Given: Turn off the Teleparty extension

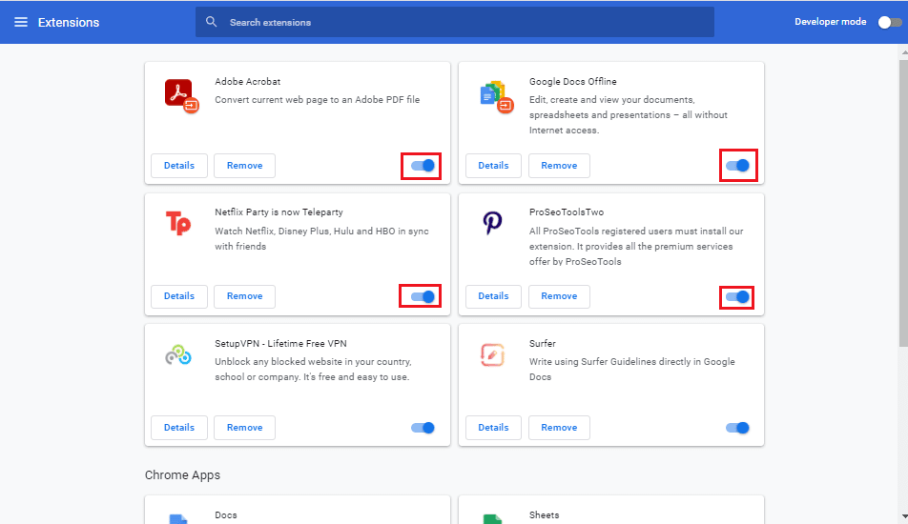Looking at the screenshot, I should coord(423,296).
